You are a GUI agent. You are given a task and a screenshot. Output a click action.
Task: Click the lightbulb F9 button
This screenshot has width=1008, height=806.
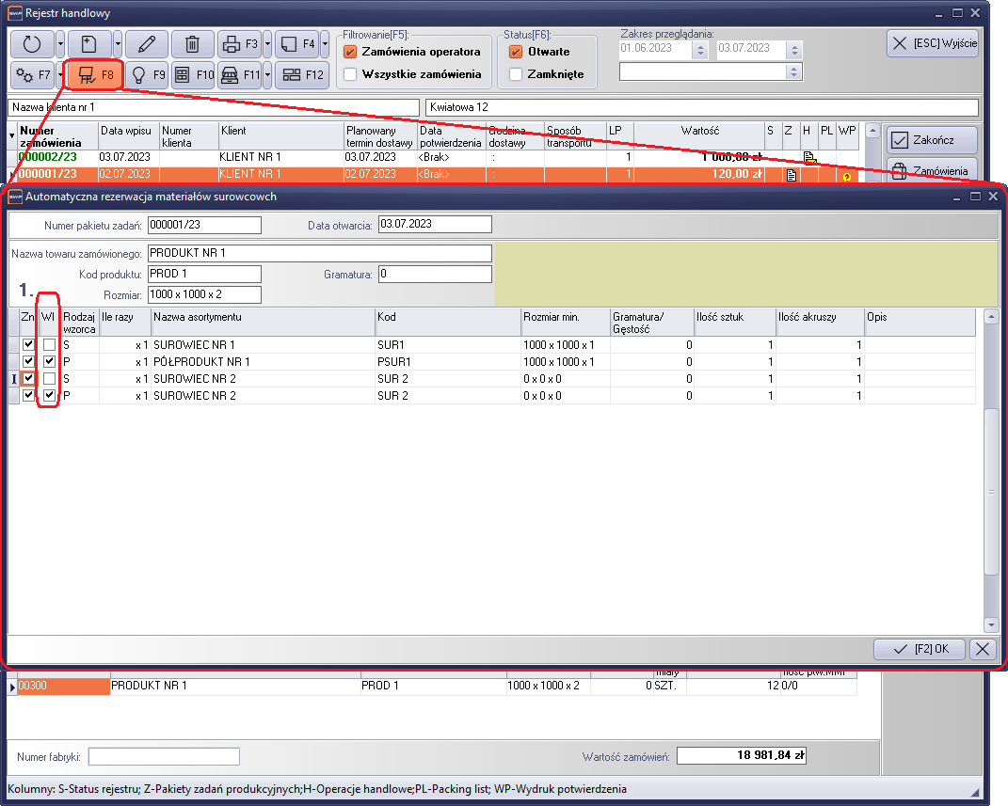147,74
